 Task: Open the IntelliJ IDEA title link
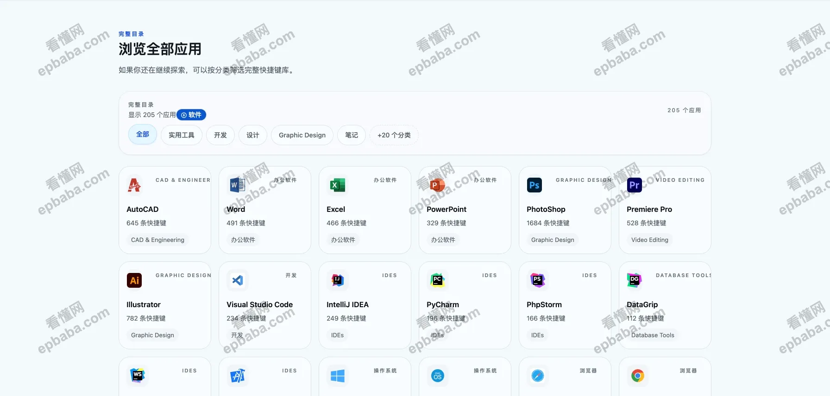(347, 304)
